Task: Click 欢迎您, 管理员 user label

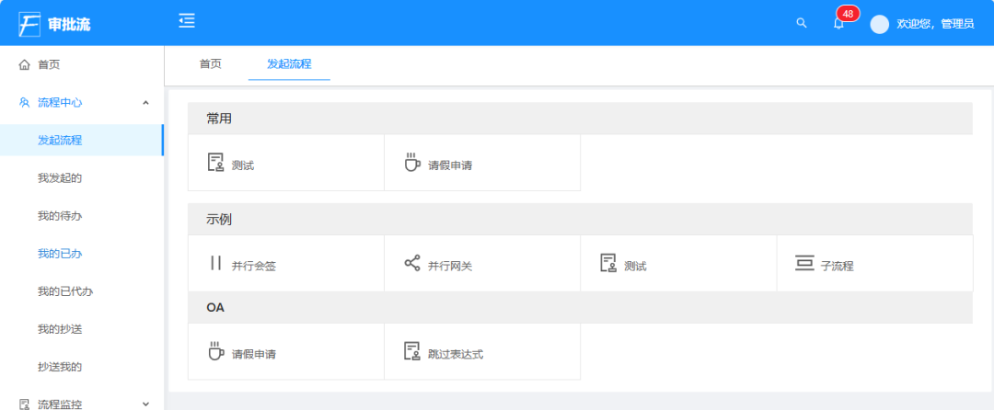Action: (x=935, y=24)
